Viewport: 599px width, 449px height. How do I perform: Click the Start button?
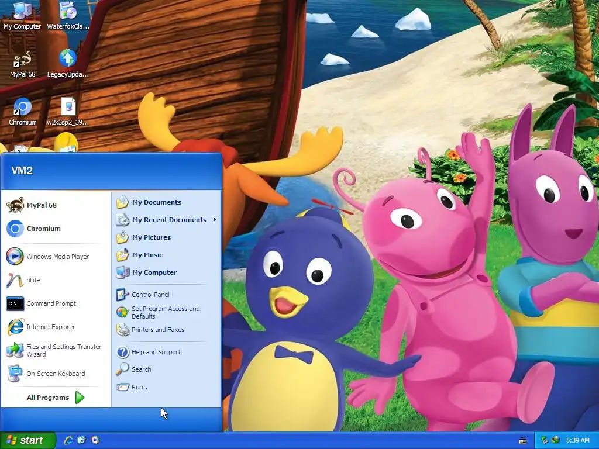click(27, 440)
